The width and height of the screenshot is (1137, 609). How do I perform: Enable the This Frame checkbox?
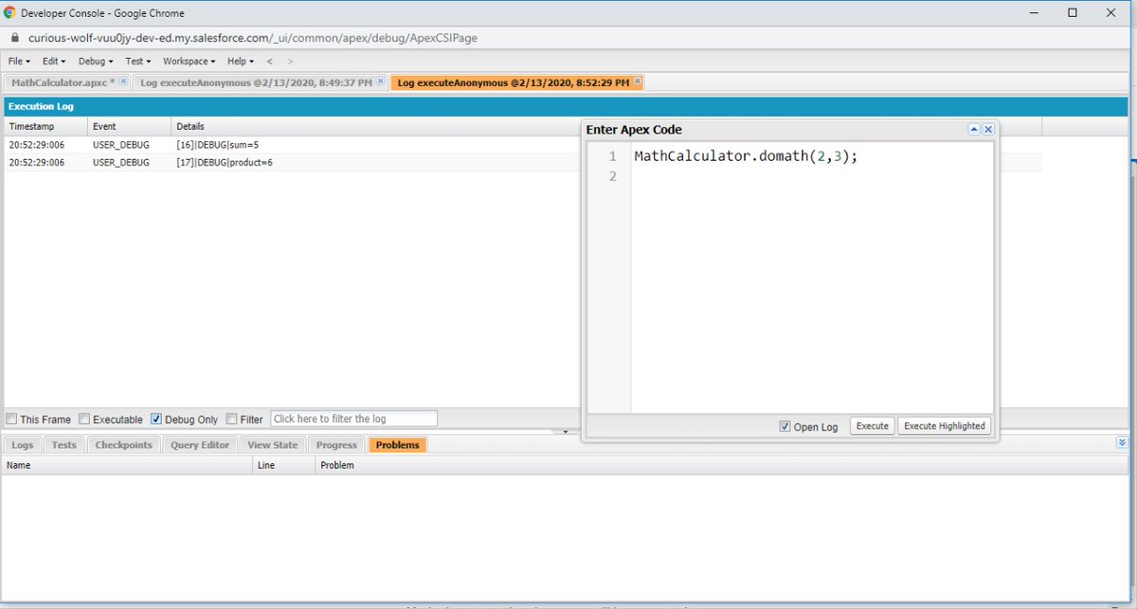[11, 419]
